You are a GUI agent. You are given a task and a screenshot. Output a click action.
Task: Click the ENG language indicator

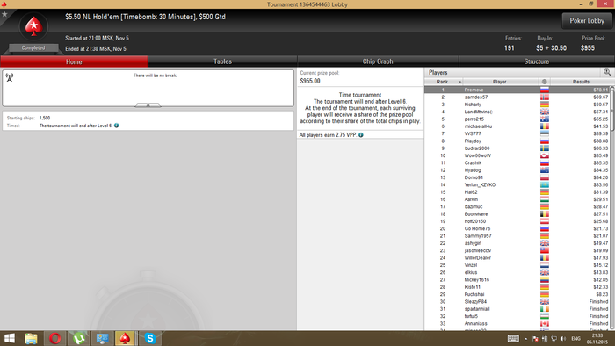pyautogui.click(x=575, y=339)
